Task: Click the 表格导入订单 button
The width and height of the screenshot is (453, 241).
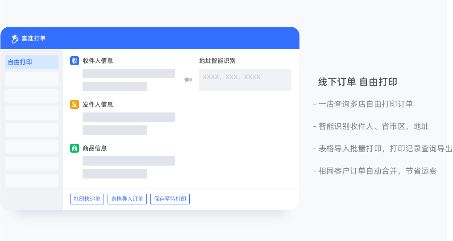Action: [x=127, y=199]
